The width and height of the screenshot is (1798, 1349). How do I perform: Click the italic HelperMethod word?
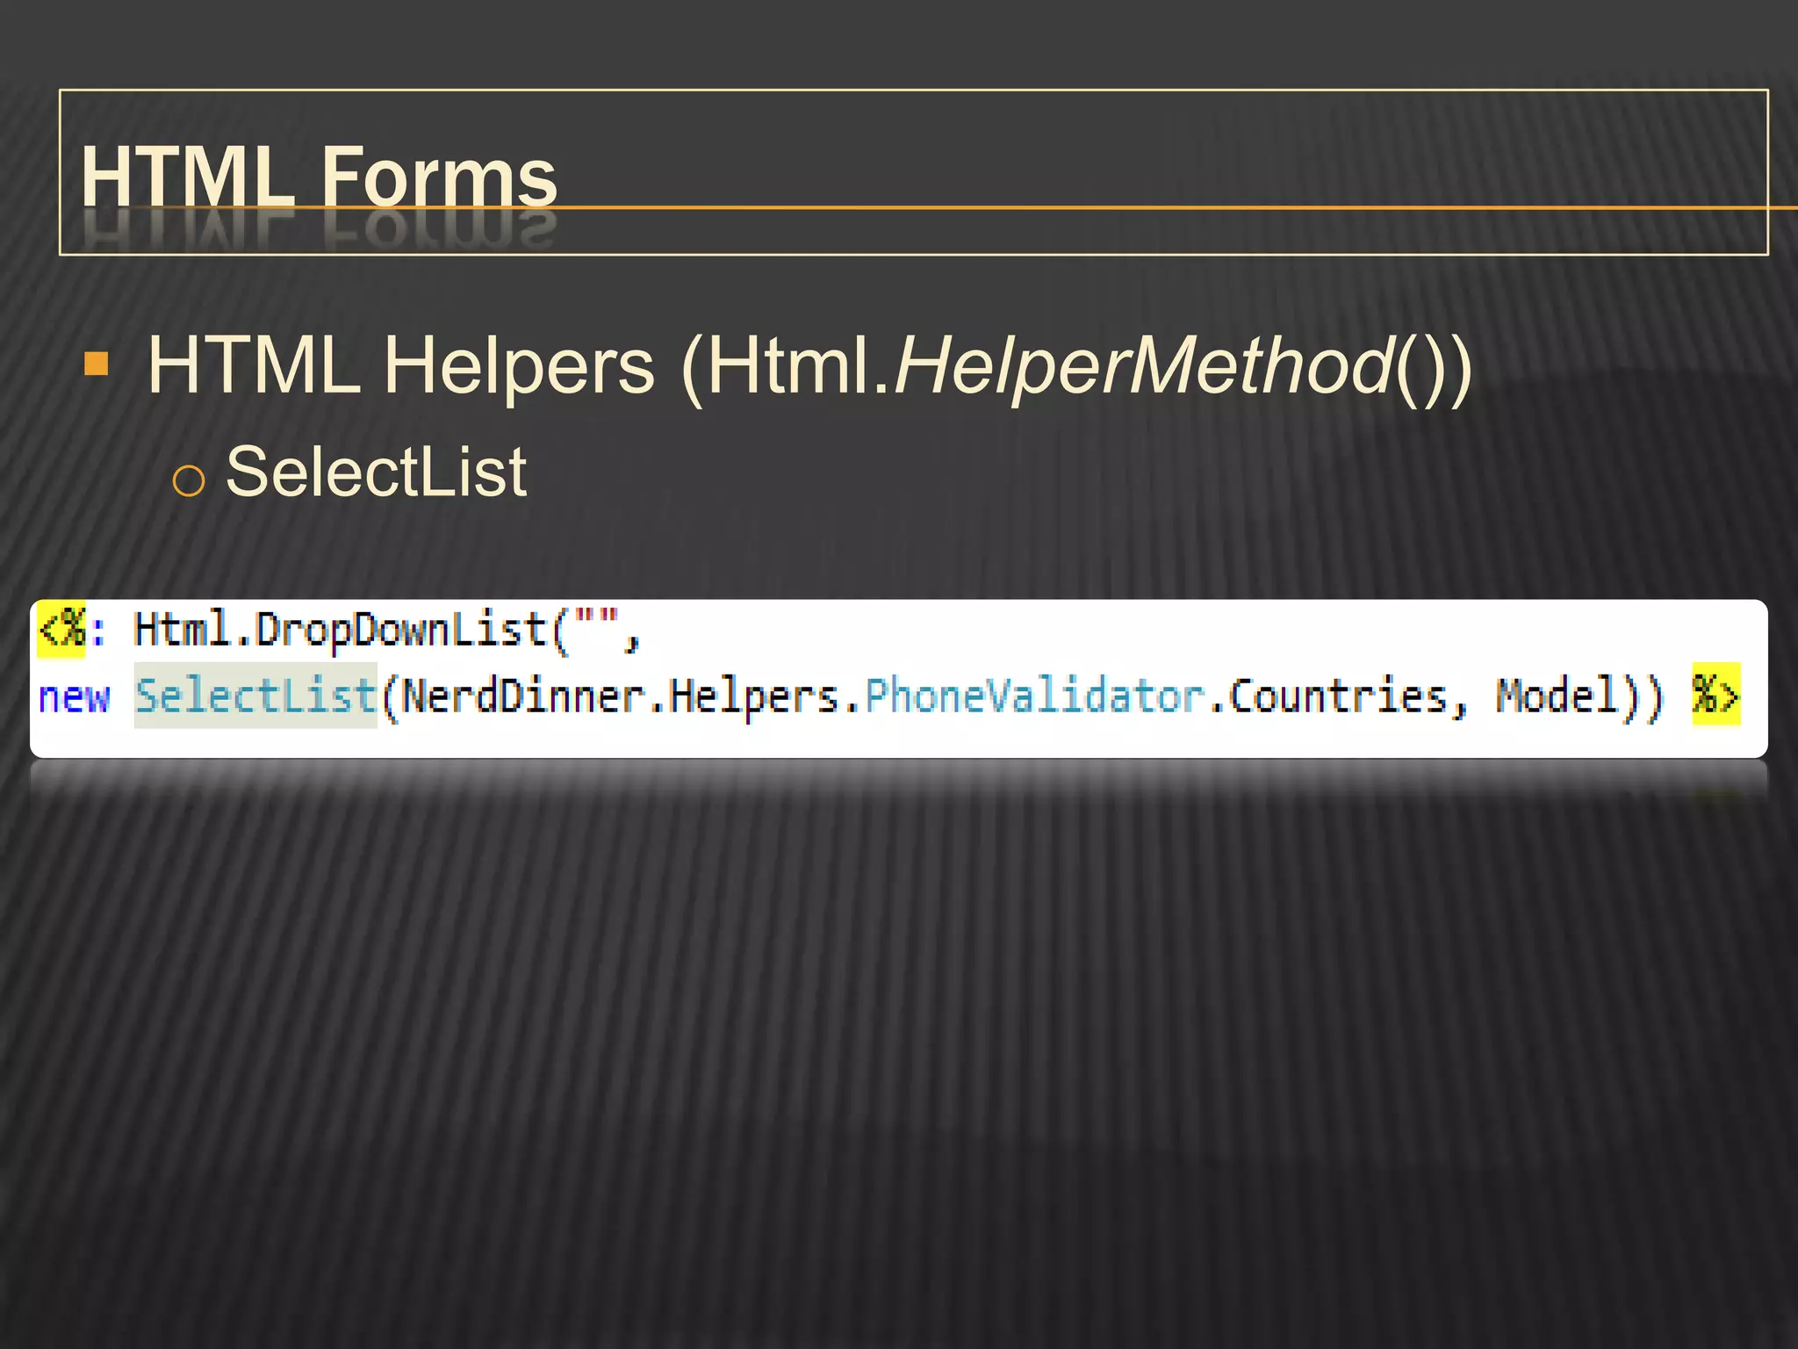(x=1143, y=365)
